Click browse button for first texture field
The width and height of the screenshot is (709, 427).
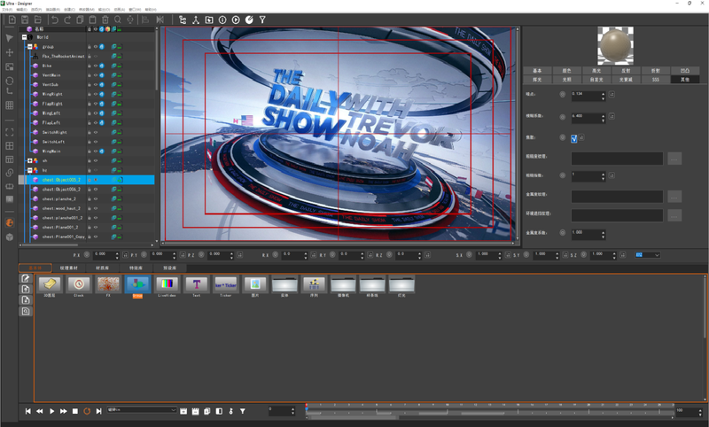(x=674, y=159)
